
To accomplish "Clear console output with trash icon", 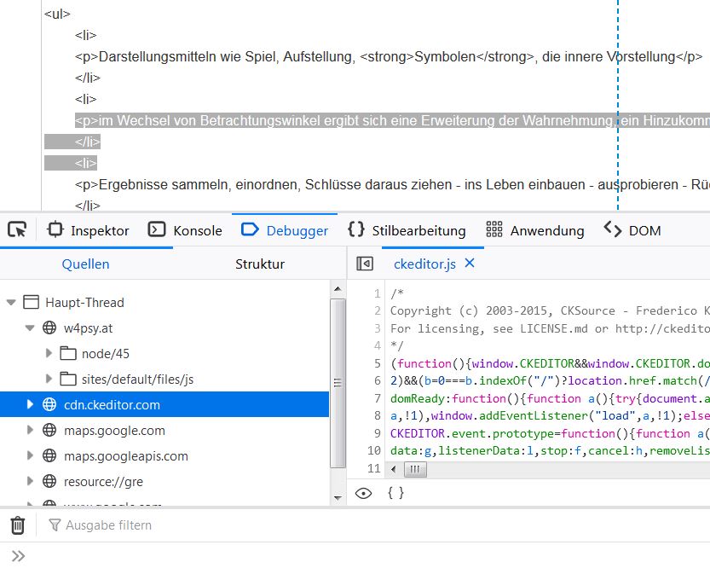I will click(18, 525).
